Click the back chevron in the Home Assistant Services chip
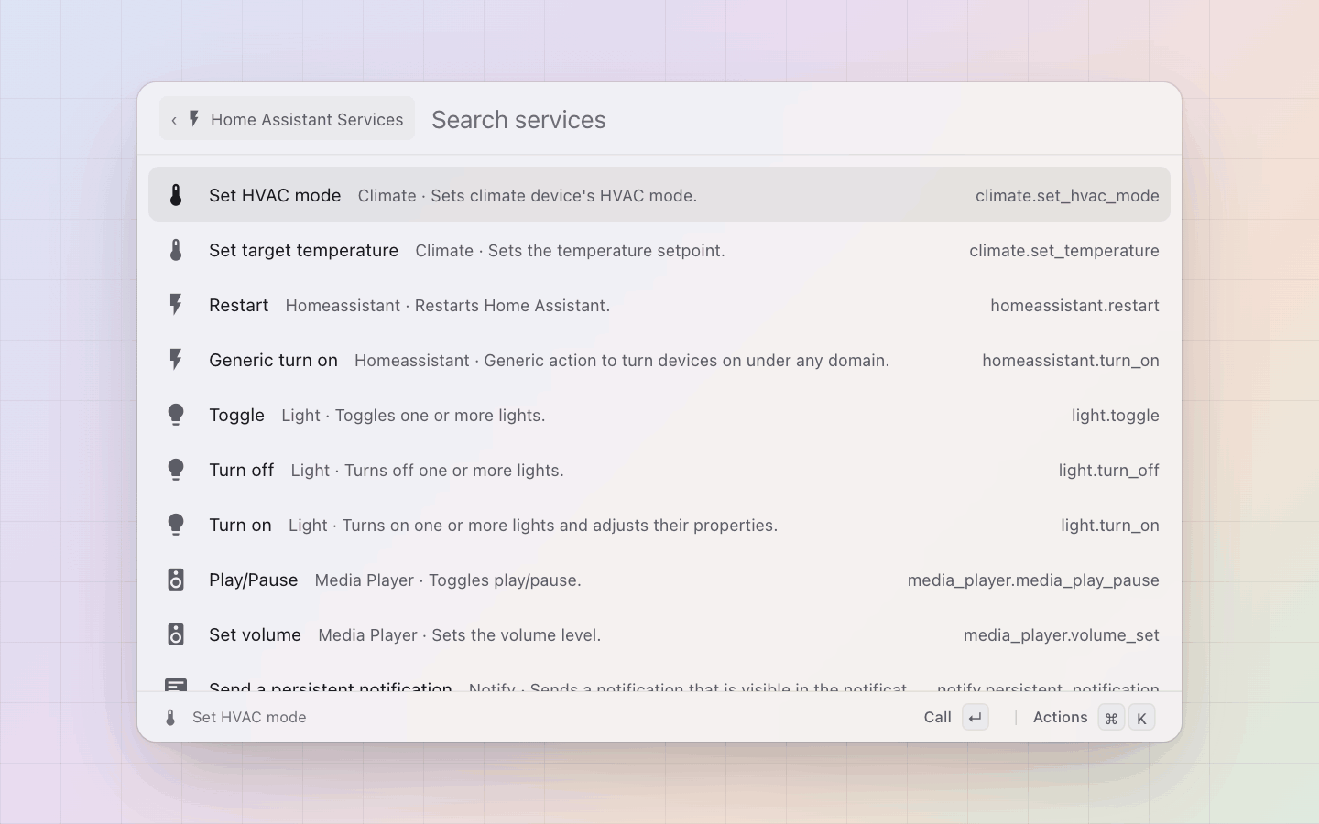The width and height of the screenshot is (1319, 824). [x=174, y=120]
